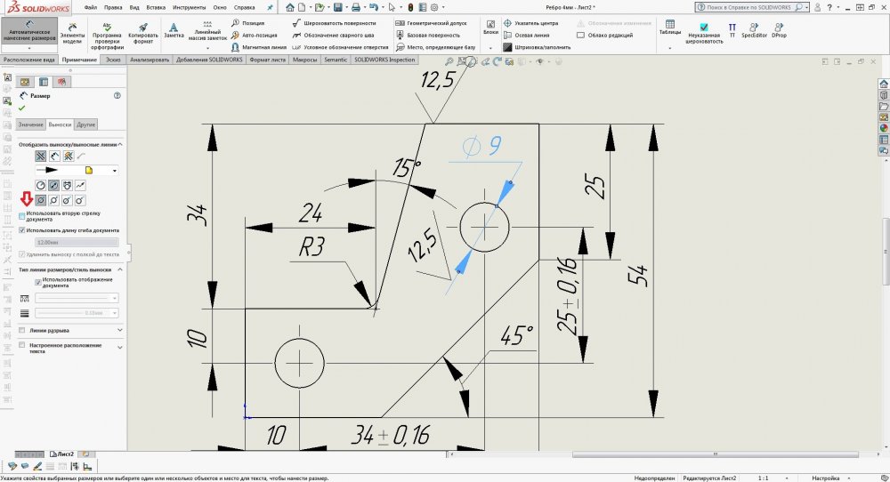Screen dimensions: 890x482
Task: Click Облако редакций revision cloud tool
Action: [604, 36]
